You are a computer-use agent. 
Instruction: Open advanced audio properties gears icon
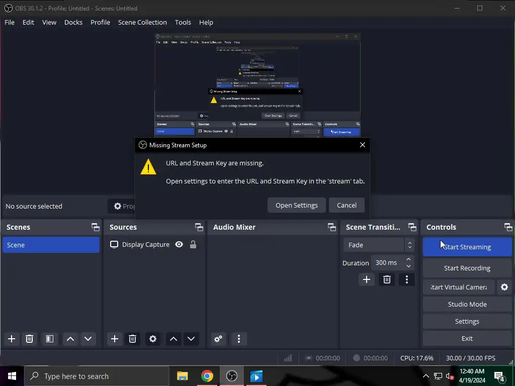click(218, 339)
